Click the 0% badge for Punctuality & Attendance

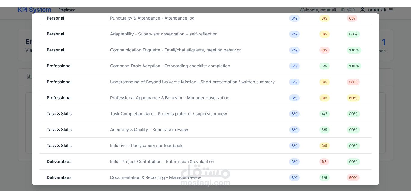[x=352, y=18]
